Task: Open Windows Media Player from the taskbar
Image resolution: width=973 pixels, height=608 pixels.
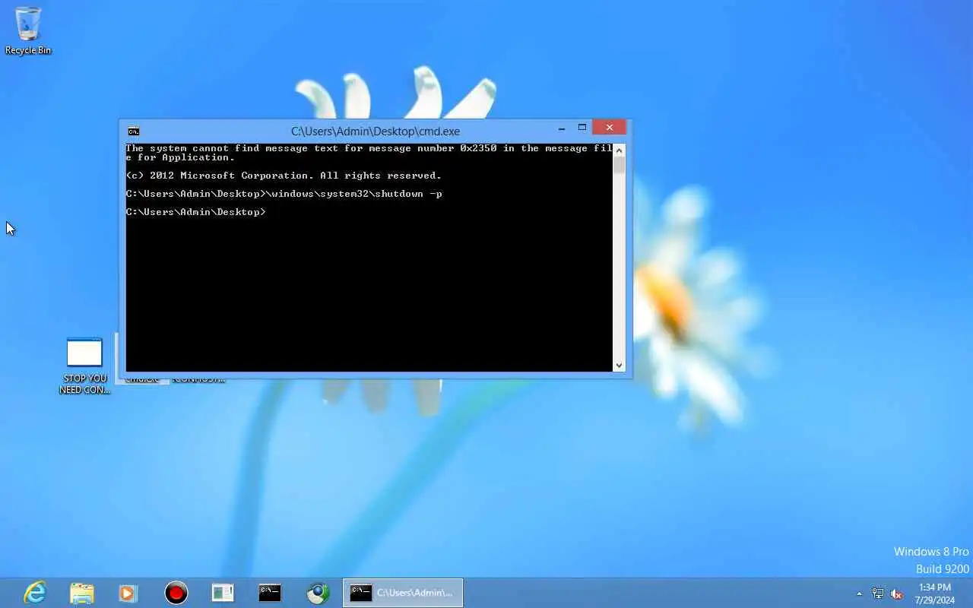Action: point(128,593)
